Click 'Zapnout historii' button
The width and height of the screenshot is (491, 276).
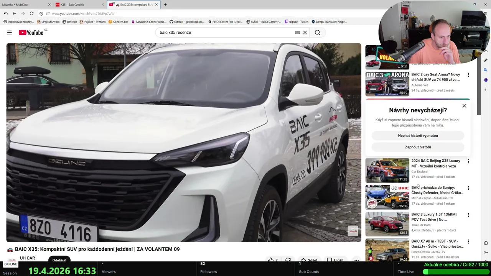click(418, 147)
